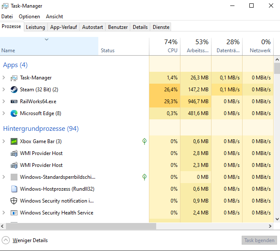Click the Task-Manager process icon in list

tap(14, 78)
